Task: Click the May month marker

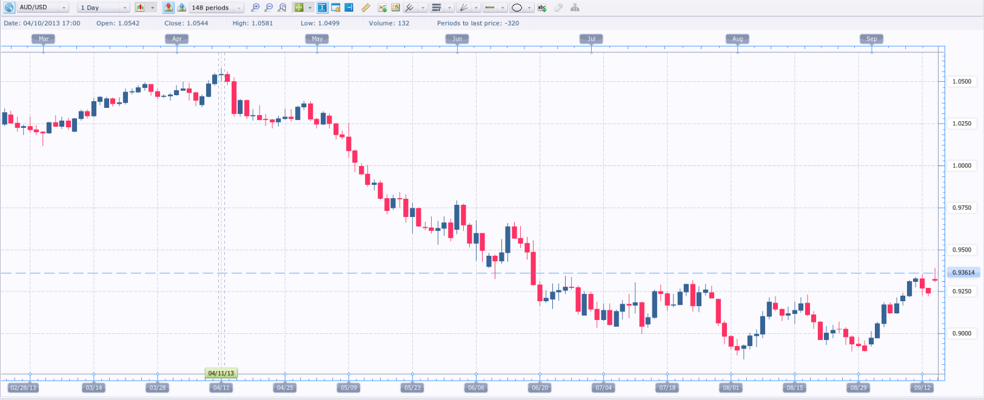Action: point(317,39)
